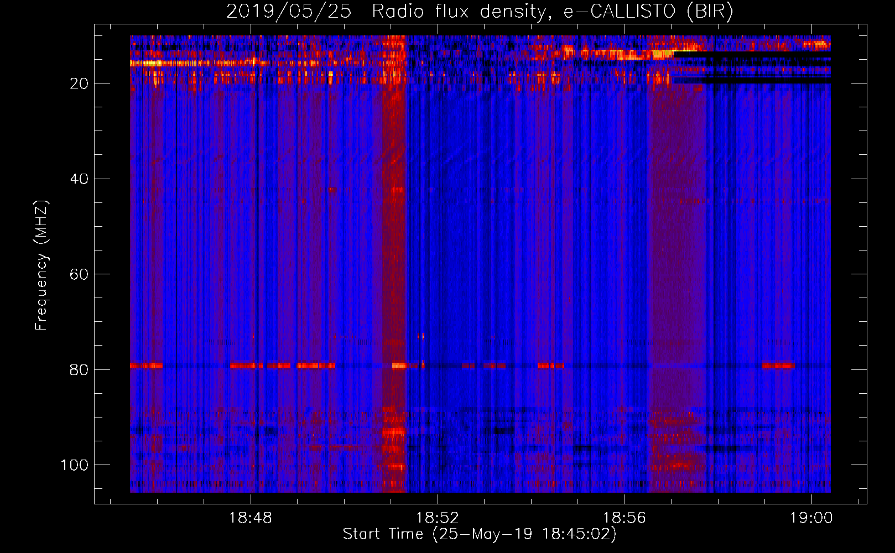Click the 18:52 time tick label
This screenshot has height=553, width=895.
click(x=438, y=518)
